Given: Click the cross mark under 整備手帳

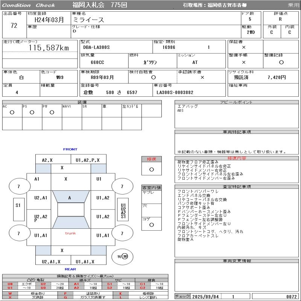Looking at the screenshot, I should pyautogui.click(x=244, y=62).
